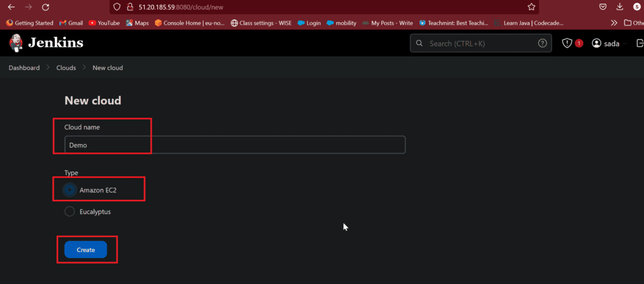Reload the page with the refresh icon
Image resolution: width=644 pixels, height=284 pixels.
point(46,7)
